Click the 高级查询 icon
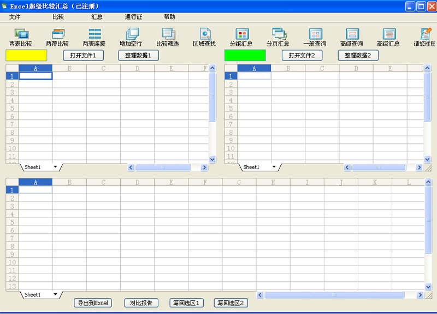 click(352, 37)
